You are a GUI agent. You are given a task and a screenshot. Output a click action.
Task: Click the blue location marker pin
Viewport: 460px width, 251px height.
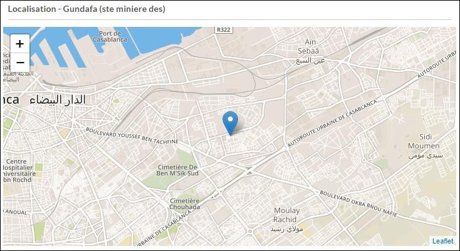coord(230,123)
